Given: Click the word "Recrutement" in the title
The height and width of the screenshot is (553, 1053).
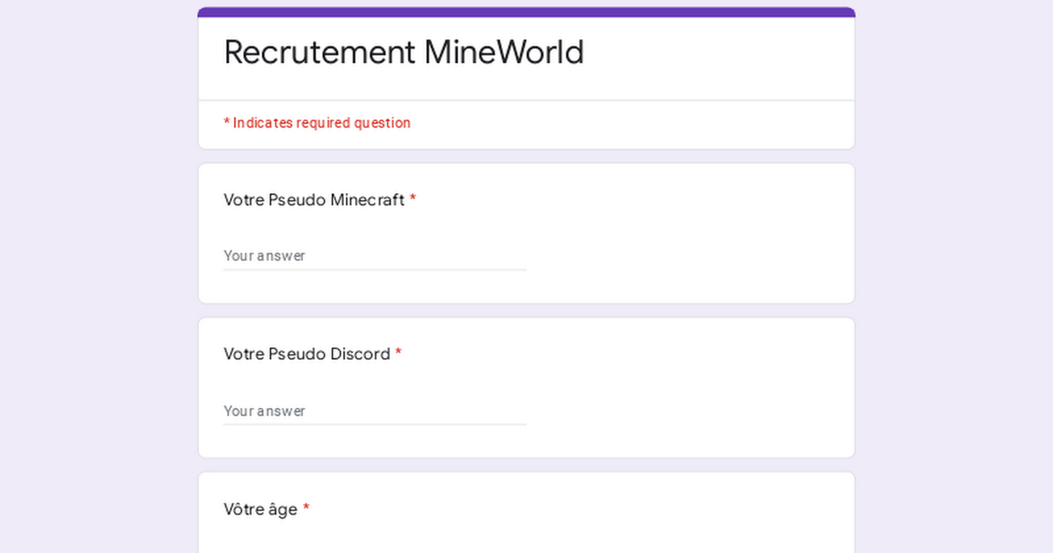Looking at the screenshot, I should click(319, 53).
